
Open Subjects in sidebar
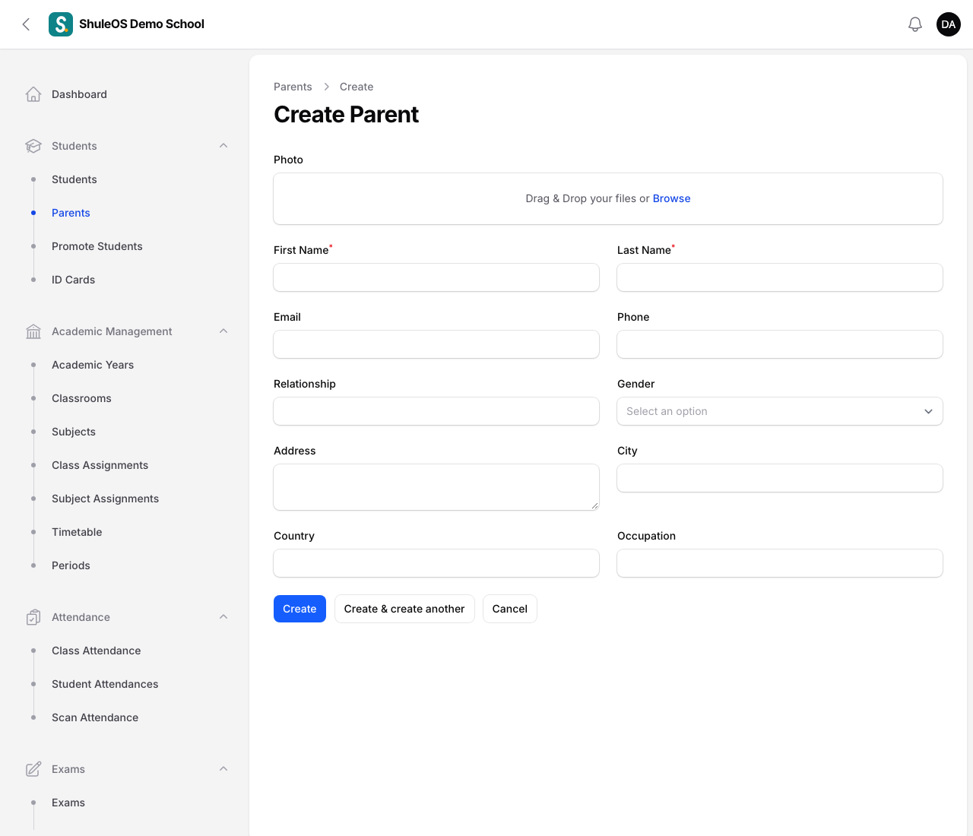point(74,432)
